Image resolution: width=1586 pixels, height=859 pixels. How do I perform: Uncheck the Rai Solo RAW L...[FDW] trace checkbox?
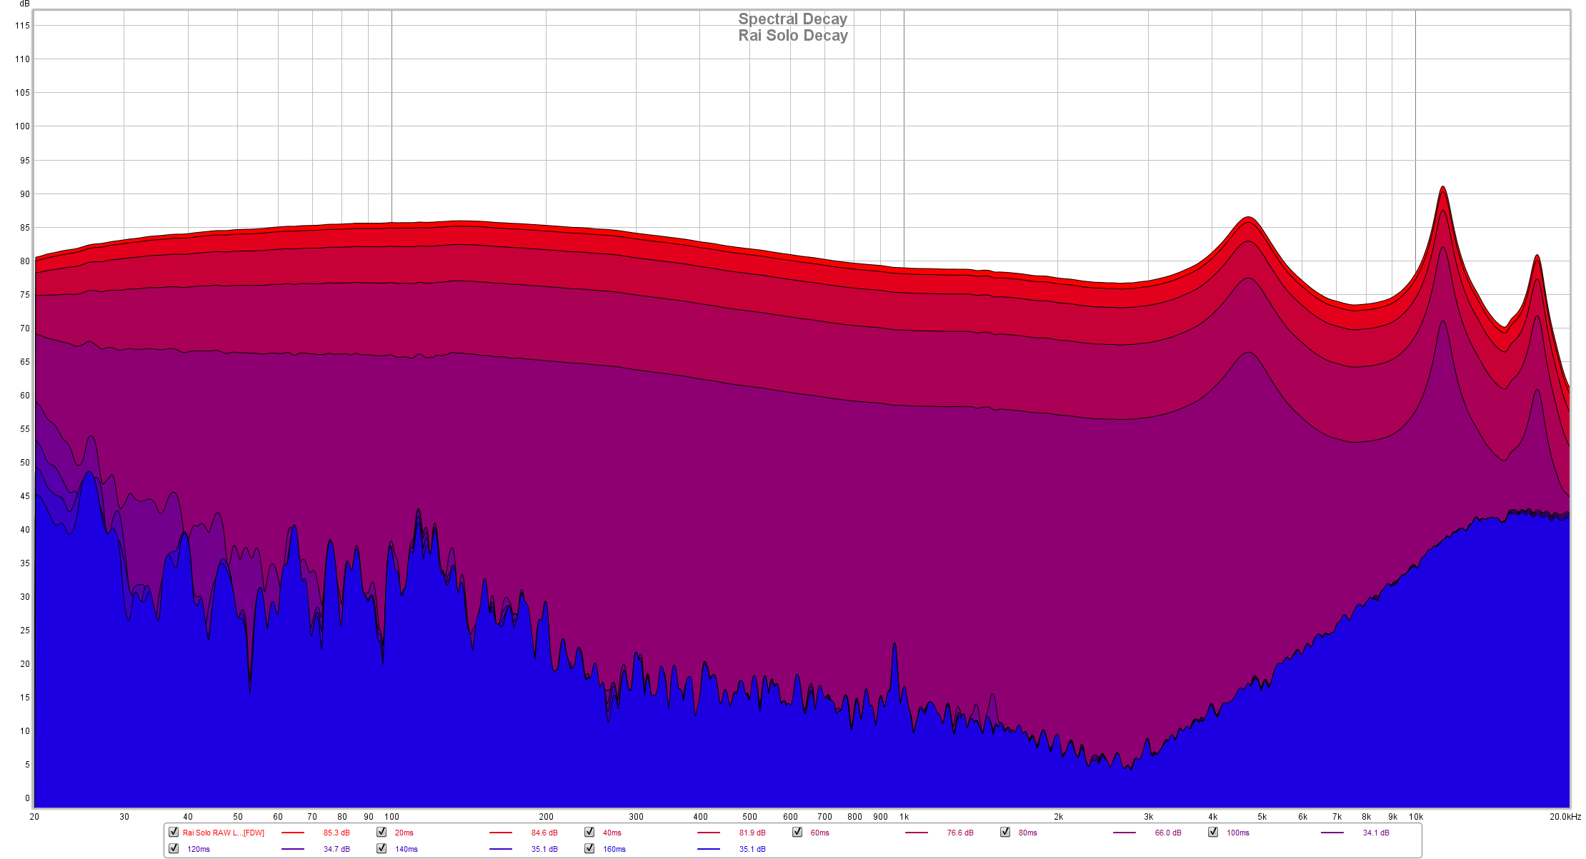(174, 832)
